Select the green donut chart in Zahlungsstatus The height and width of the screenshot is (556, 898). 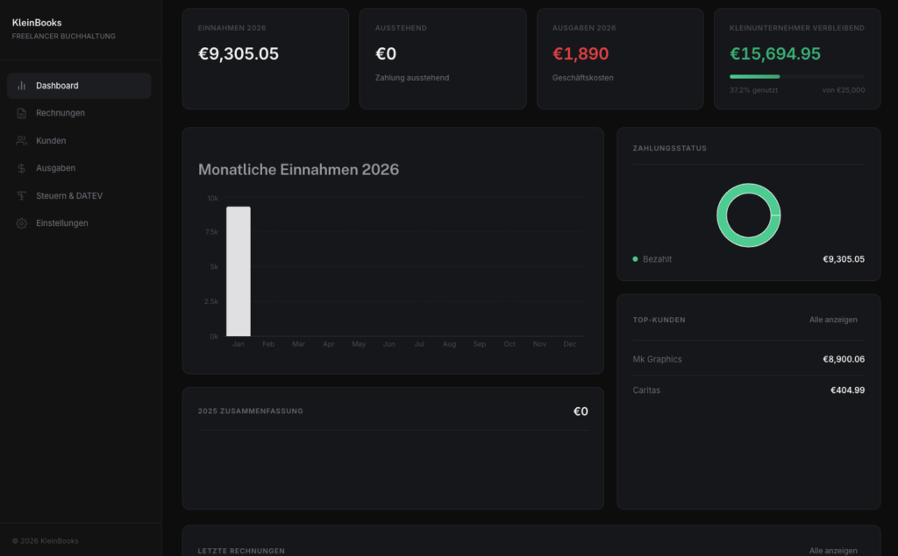748,215
